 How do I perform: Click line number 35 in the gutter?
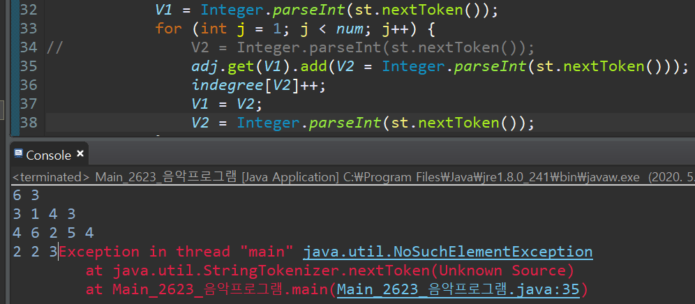click(29, 66)
